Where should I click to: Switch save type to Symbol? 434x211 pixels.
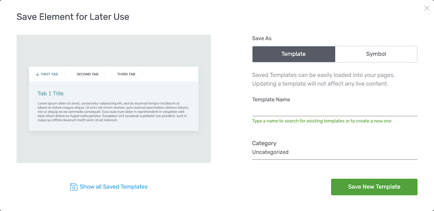pyautogui.click(x=376, y=54)
